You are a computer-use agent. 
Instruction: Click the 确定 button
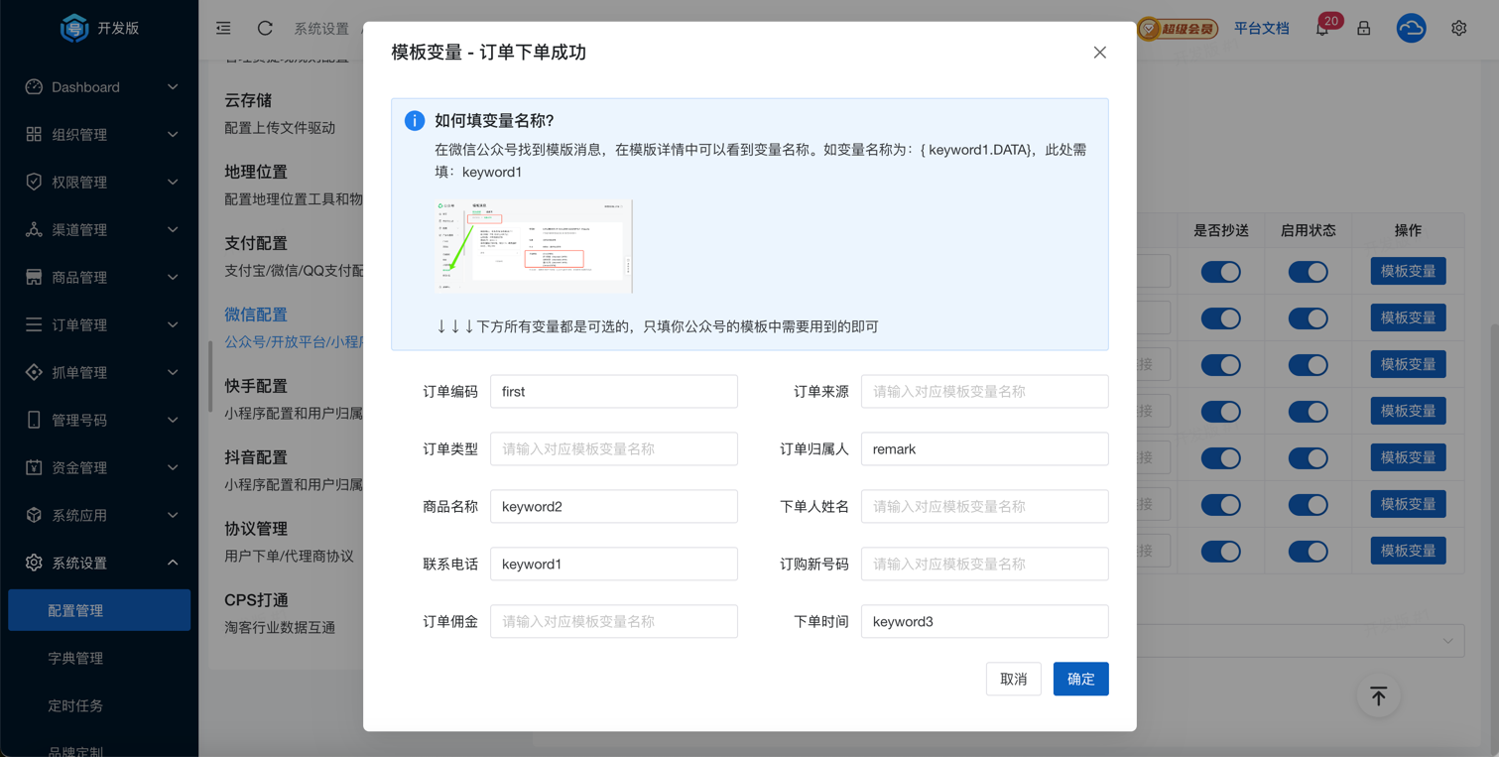[1080, 680]
